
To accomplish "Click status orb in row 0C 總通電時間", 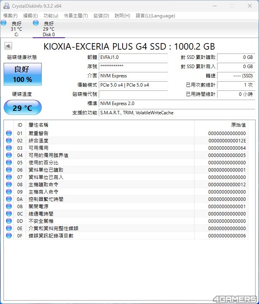I will 9,214.
